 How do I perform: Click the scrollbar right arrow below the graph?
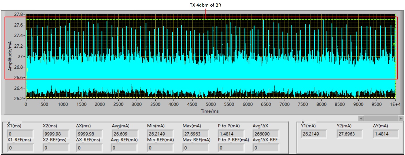401,118
